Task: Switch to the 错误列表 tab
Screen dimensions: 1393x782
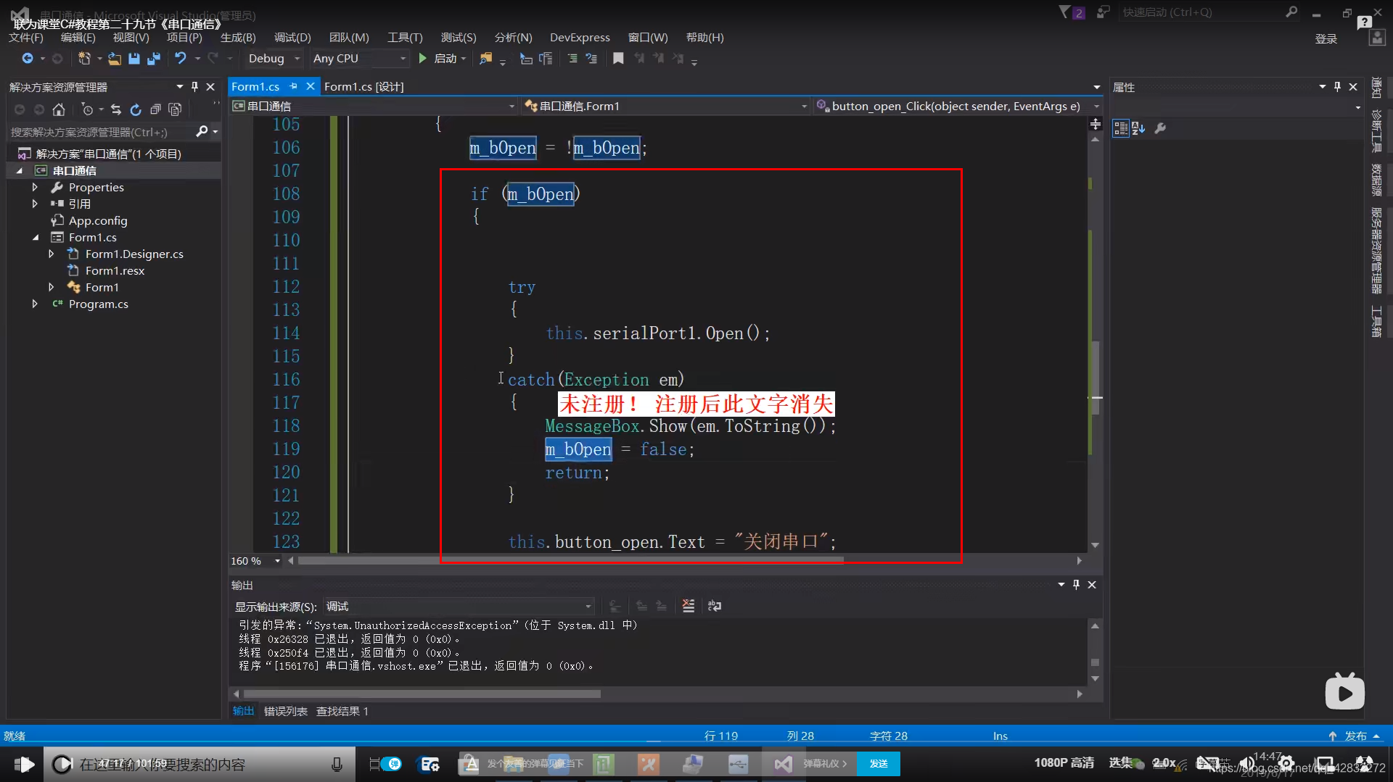Action: [x=286, y=711]
